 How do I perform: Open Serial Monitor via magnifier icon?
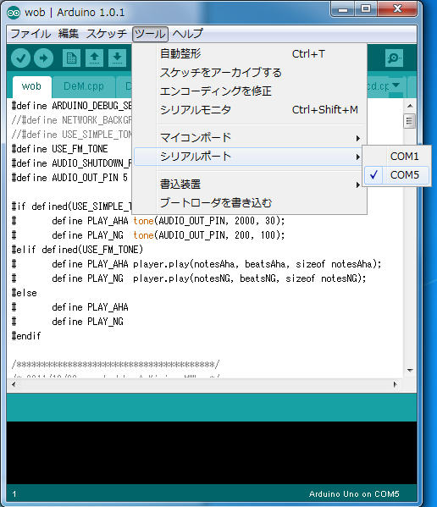tap(394, 58)
